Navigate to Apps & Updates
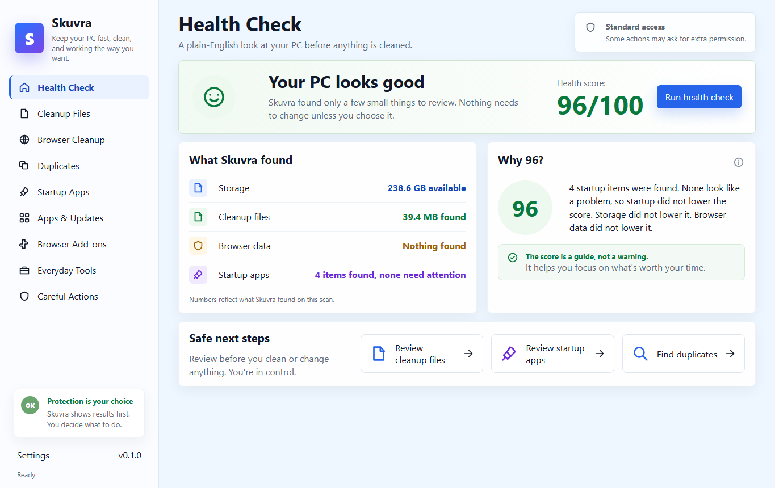Viewport: 775px width, 488px height. click(79, 218)
